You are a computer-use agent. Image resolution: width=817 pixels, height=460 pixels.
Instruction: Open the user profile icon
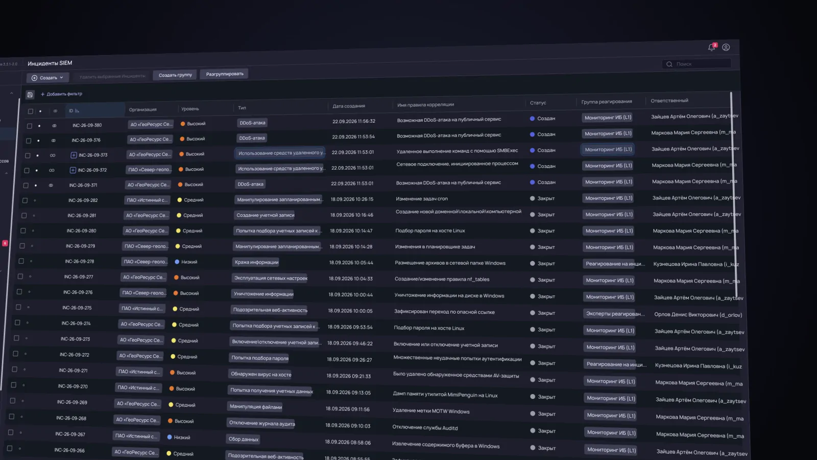(x=726, y=47)
